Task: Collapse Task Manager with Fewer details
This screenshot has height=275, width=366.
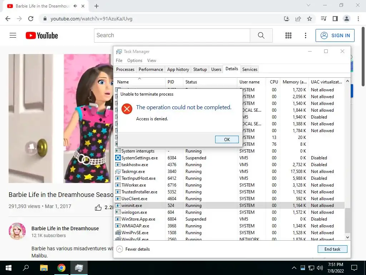Action: tap(133, 249)
